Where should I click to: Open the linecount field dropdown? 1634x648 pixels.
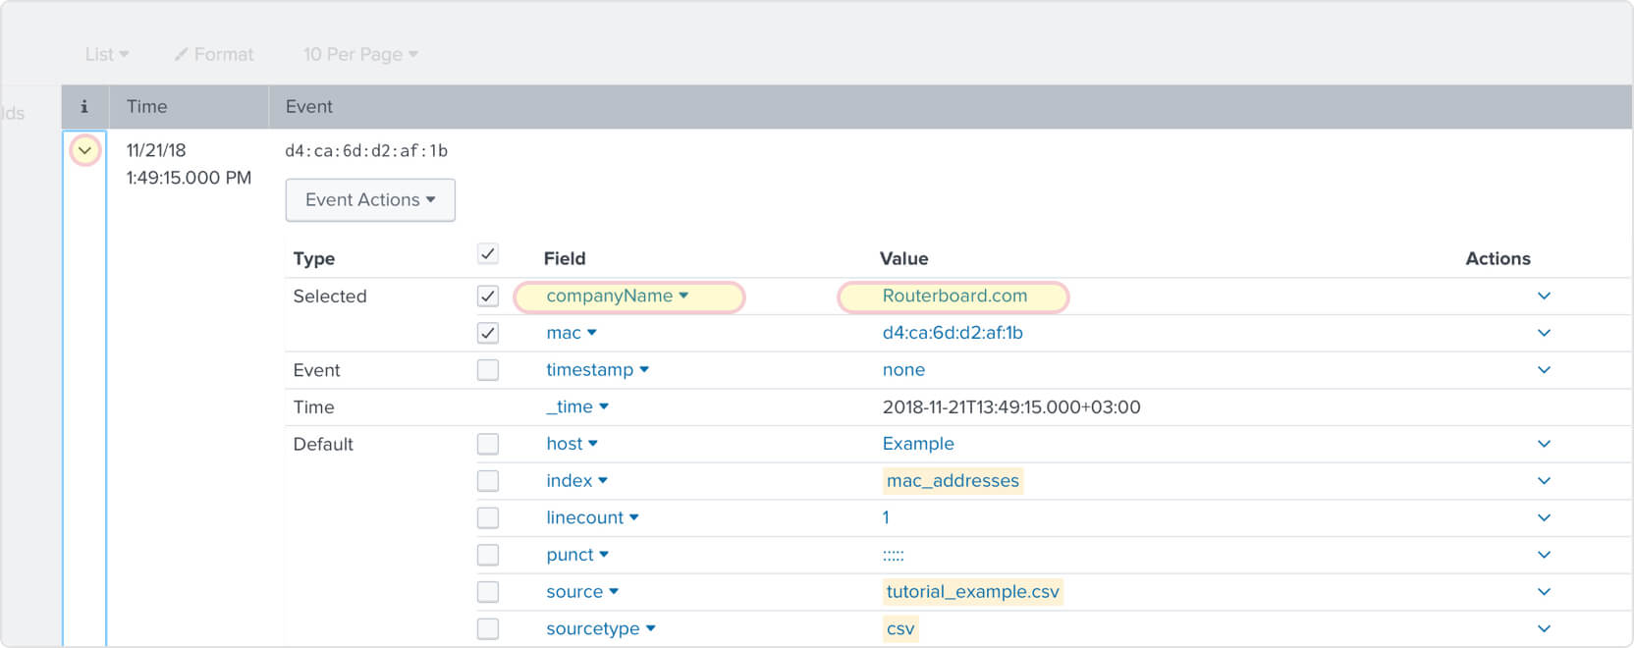click(593, 517)
